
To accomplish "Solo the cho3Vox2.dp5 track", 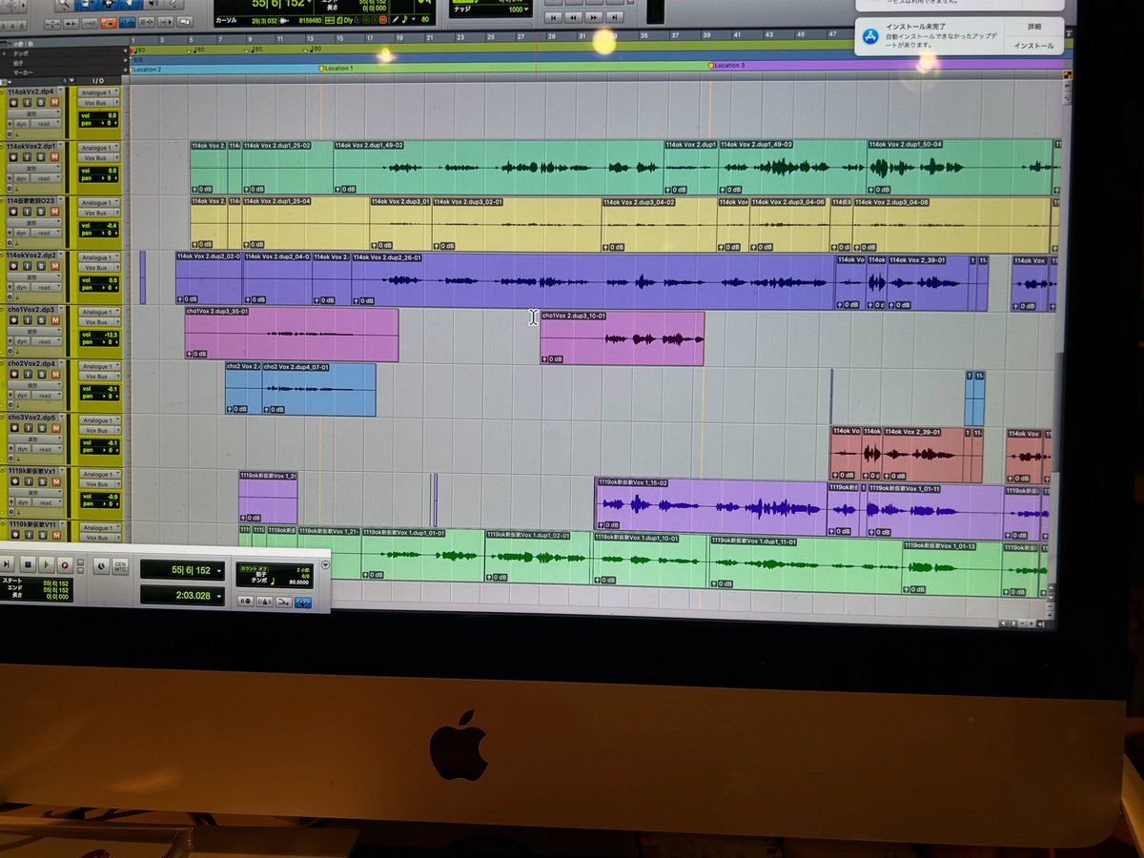I will point(42,428).
